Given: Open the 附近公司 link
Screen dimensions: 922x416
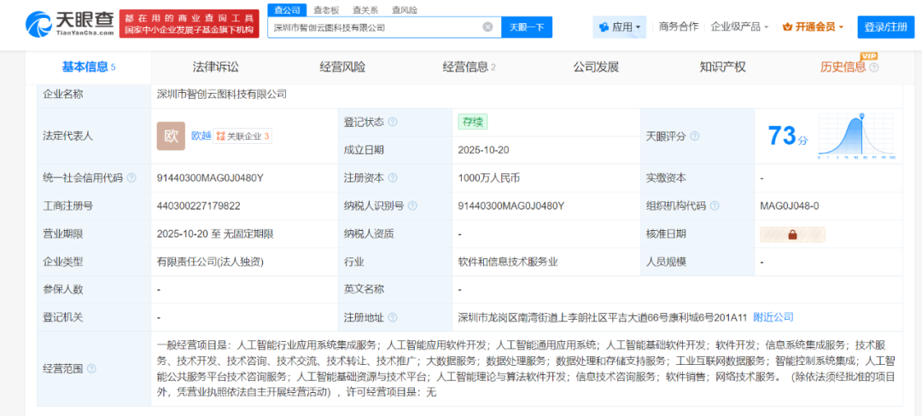Looking at the screenshot, I should (773, 317).
